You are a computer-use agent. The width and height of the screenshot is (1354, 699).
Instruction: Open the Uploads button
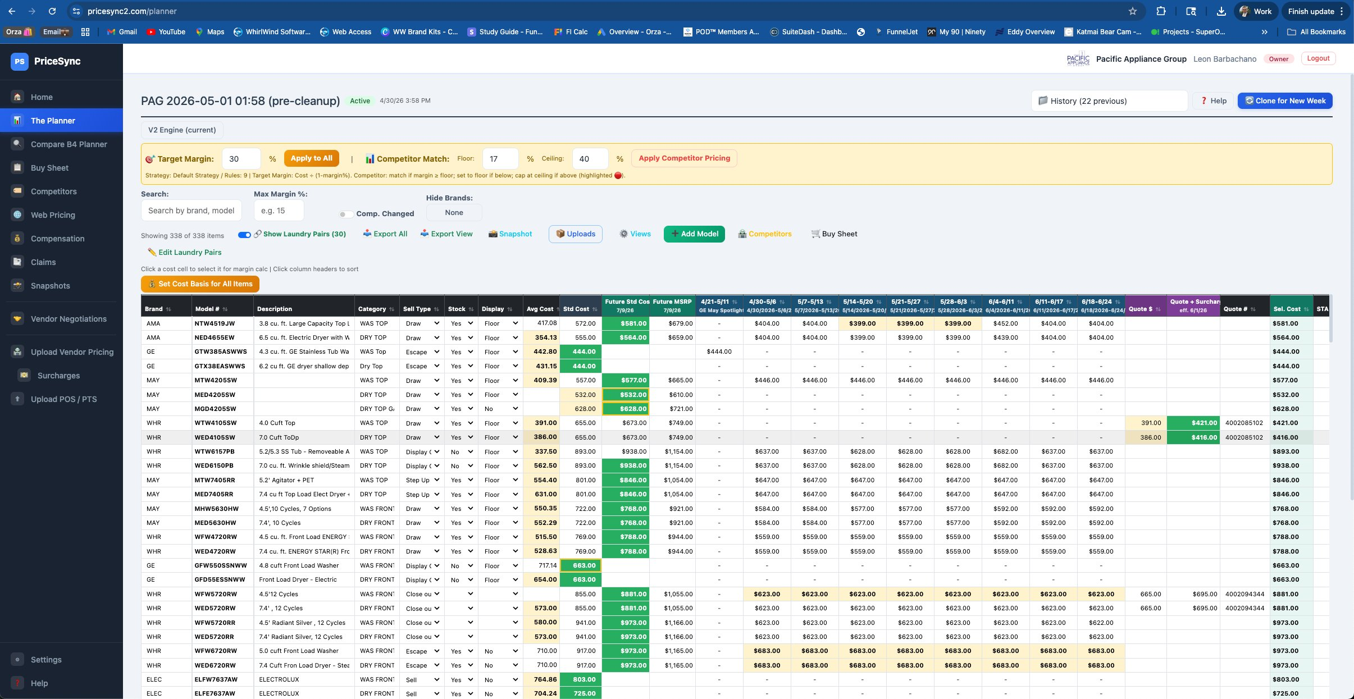click(x=576, y=234)
